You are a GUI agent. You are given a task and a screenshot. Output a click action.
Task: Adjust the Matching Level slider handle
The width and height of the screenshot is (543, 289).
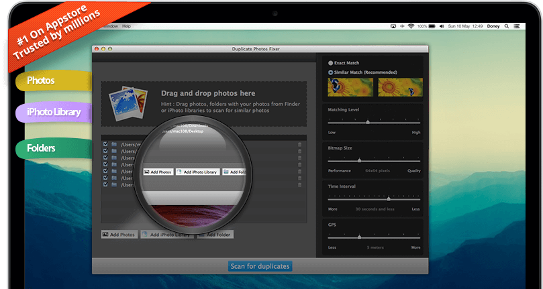click(x=368, y=122)
